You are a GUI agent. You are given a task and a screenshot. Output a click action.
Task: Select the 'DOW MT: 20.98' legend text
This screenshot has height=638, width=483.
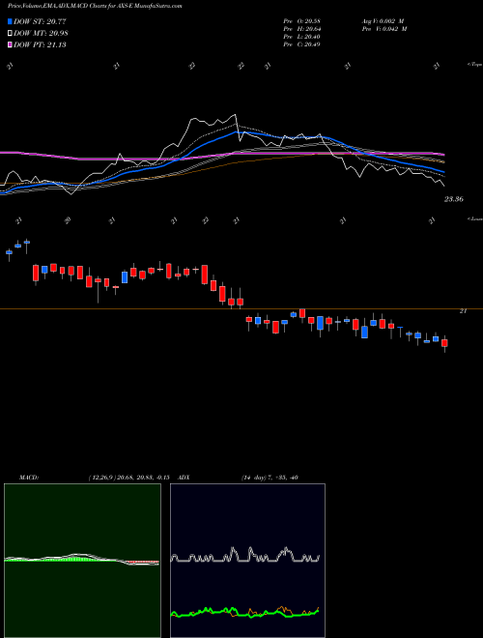click(x=42, y=34)
